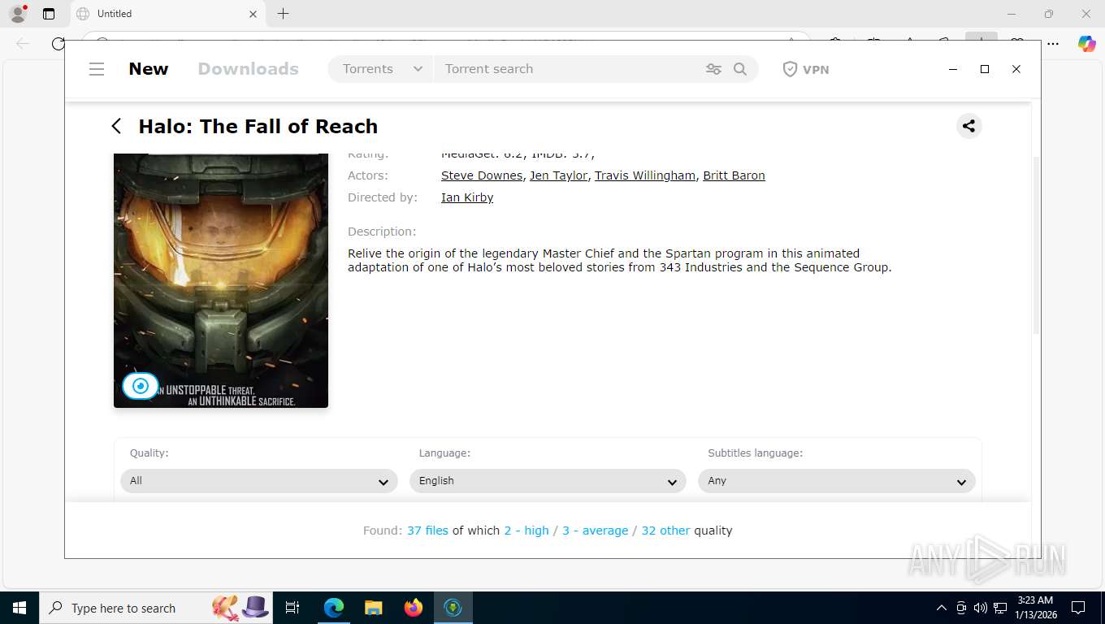Click the MediaGet taskbar icon
Viewport: 1105px width, 624px height.
453,608
